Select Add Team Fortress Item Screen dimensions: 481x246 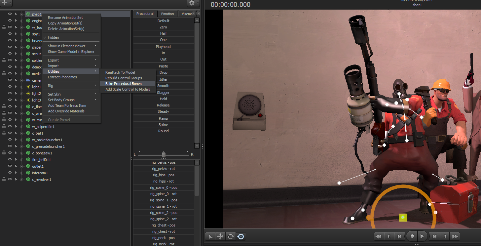click(71, 105)
